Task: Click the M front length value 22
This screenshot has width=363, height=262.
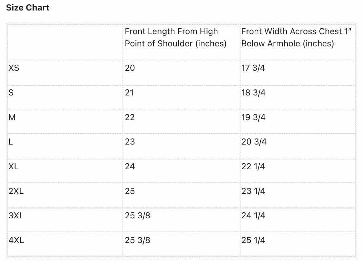Action: (x=130, y=117)
